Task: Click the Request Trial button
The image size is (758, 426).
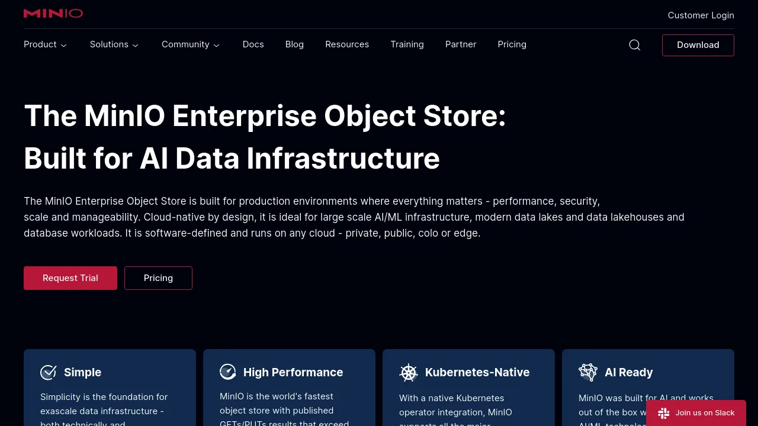Action: (70, 278)
